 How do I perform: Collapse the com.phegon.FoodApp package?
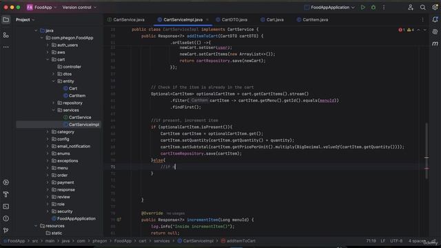coord(41,38)
